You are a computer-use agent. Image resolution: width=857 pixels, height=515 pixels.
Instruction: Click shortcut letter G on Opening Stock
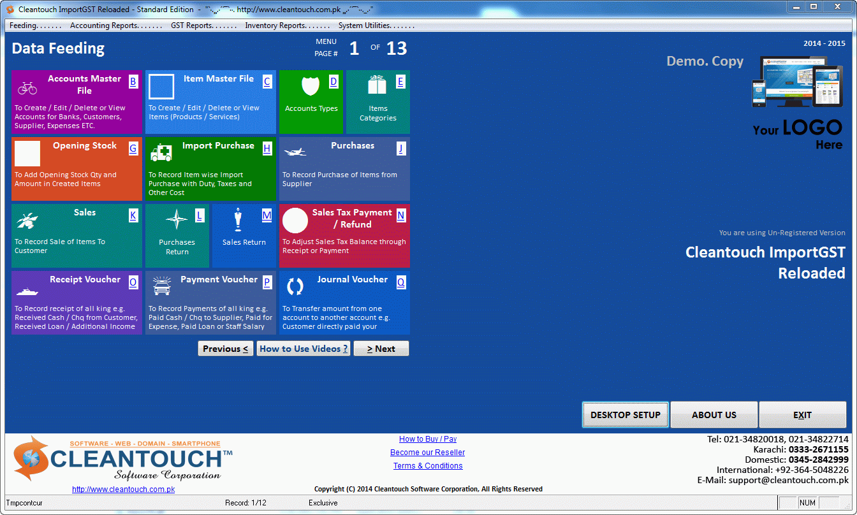pyautogui.click(x=133, y=149)
